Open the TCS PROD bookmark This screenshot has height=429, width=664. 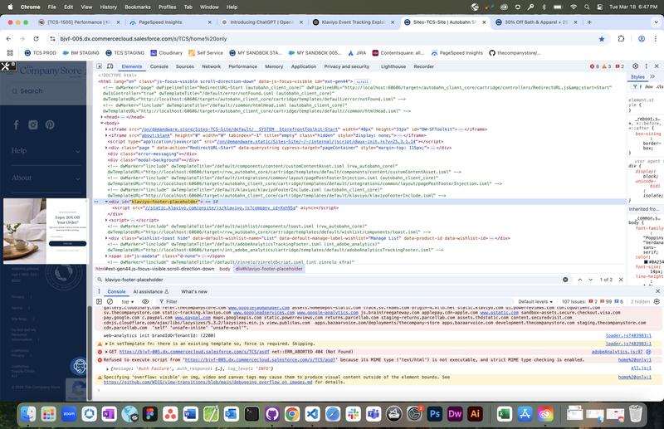click(40, 53)
